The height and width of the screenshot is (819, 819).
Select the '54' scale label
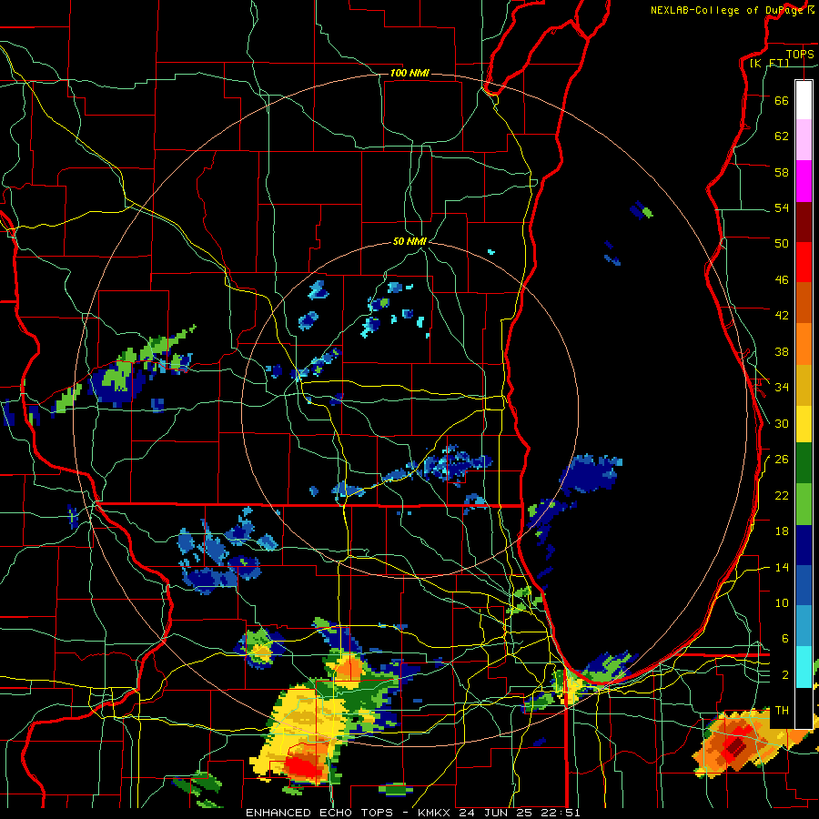pyautogui.click(x=782, y=207)
